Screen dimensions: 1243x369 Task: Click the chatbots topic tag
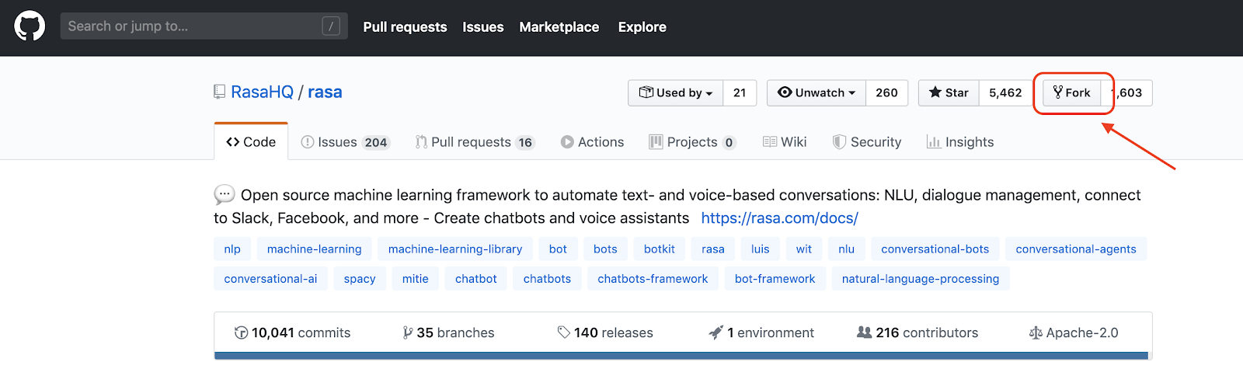pyautogui.click(x=547, y=279)
